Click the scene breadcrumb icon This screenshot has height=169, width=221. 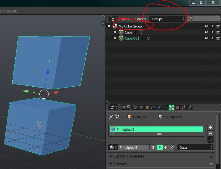(117, 117)
